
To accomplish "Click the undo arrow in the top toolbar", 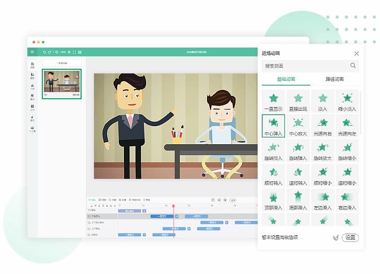I will point(45,52).
